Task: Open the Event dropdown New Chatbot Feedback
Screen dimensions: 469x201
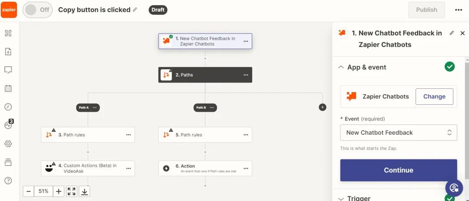Action: coord(398,133)
